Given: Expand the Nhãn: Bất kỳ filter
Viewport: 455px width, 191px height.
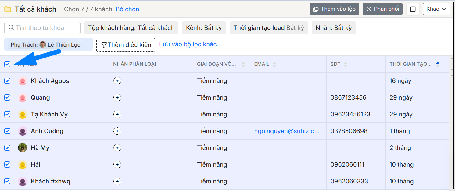Looking at the screenshot, I should coord(333,28).
